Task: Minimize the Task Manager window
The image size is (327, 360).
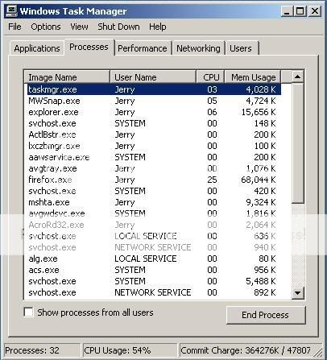Action: pyautogui.click(x=287, y=11)
